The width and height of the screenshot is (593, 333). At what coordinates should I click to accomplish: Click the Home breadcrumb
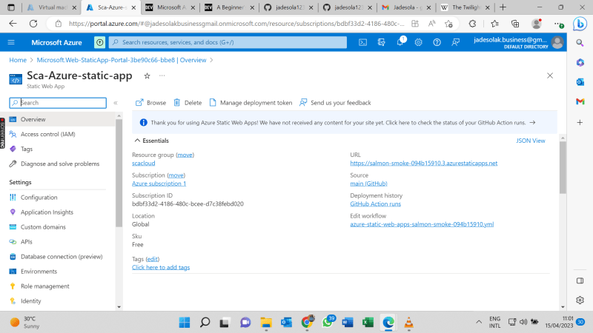coord(18,60)
